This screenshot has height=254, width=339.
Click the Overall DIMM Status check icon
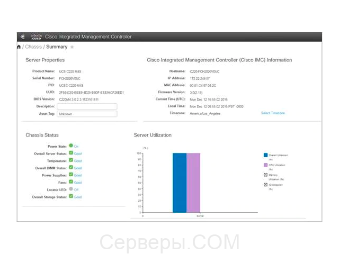(70, 167)
